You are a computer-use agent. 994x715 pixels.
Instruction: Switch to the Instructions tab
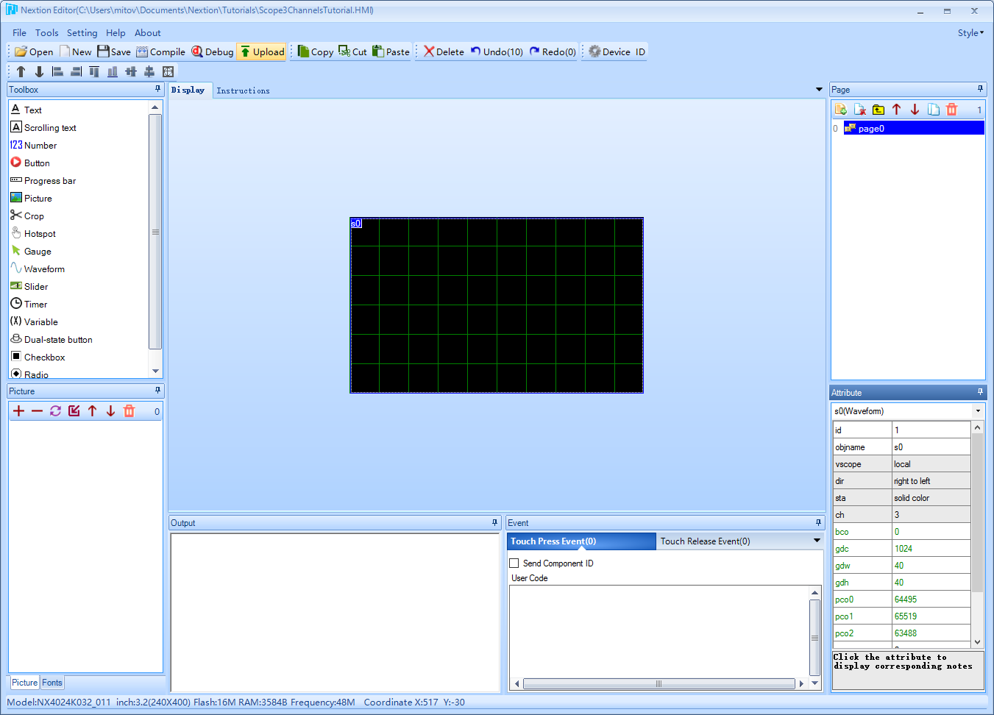pos(244,90)
